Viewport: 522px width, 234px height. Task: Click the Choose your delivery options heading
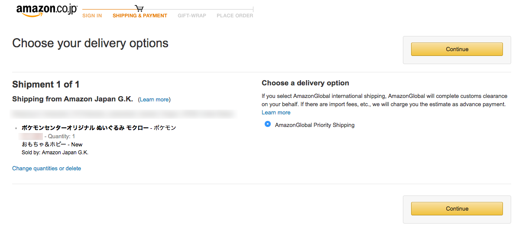click(x=90, y=43)
